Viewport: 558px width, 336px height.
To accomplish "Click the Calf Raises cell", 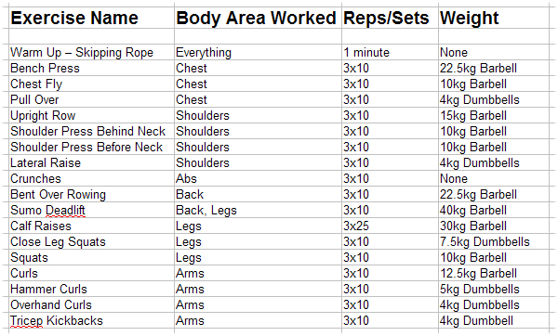I will [x=91, y=226].
